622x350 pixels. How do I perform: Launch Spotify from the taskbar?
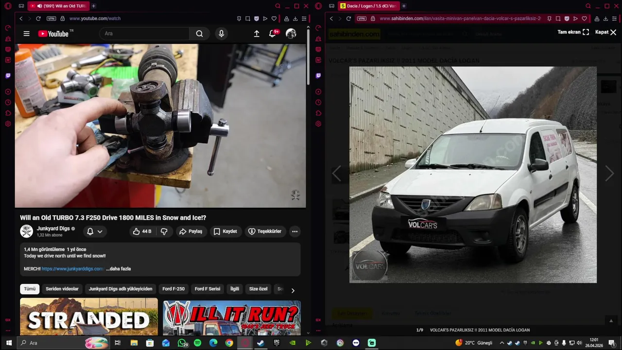tap(197, 343)
